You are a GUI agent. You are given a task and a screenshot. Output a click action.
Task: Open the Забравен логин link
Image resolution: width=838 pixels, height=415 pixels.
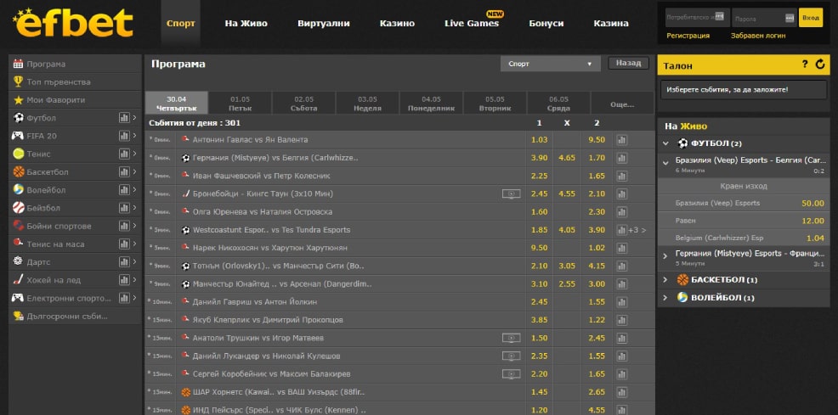(758, 36)
